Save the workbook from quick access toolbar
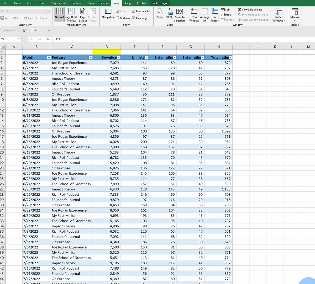This screenshot has width=315, height=284. click(25, 30)
